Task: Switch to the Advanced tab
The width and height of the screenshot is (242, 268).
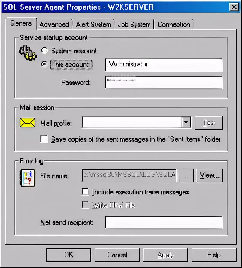Action: tap(54, 25)
